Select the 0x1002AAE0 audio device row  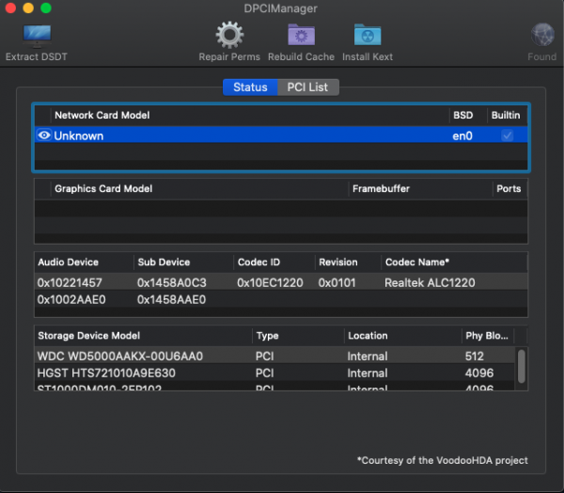pyautogui.click(x=280, y=299)
